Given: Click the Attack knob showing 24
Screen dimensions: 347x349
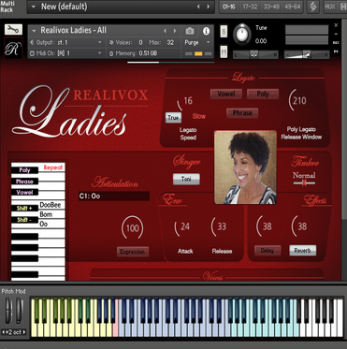Looking at the screenshot, I should pyautogui.click(x=183, y=227).
